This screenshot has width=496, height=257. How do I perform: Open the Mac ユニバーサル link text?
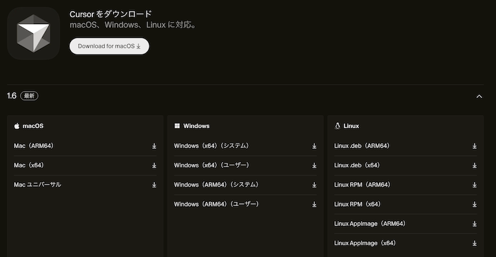pyautogui.click(x=37, y=185)
